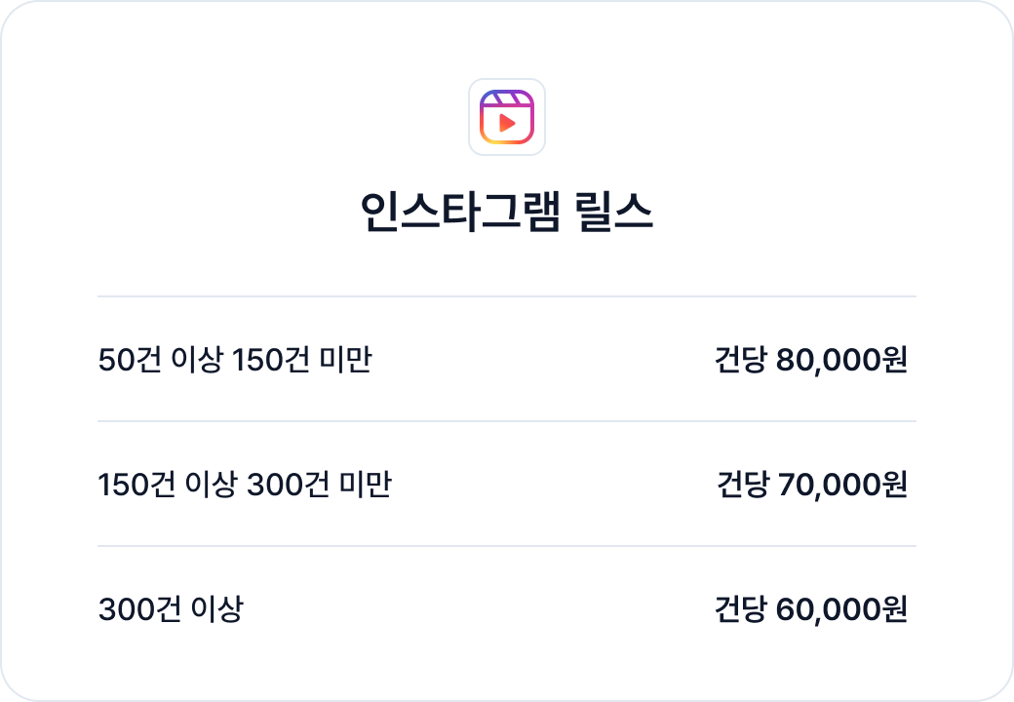Viewport: 1014px width, 702px height.
Task: Click divider between 80,000원 and 70,000원 rows
Action: click(507, 421)
